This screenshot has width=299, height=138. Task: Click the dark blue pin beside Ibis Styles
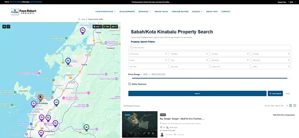56,103
